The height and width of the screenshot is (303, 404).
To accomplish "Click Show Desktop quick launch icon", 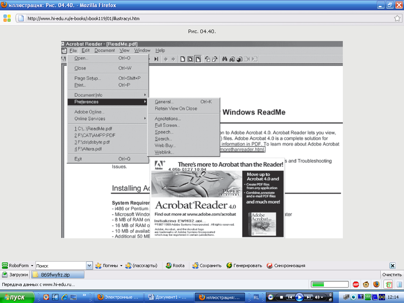I will tap(73, 297).
